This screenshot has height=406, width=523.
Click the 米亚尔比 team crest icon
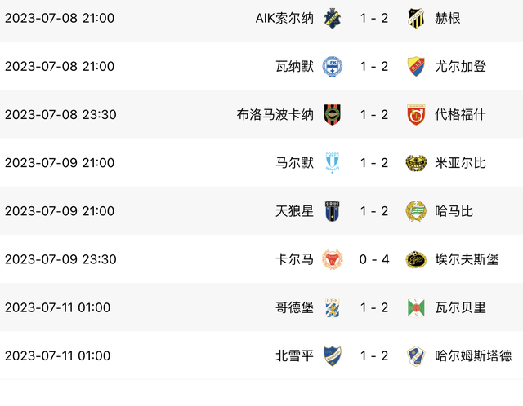point(417,163)
